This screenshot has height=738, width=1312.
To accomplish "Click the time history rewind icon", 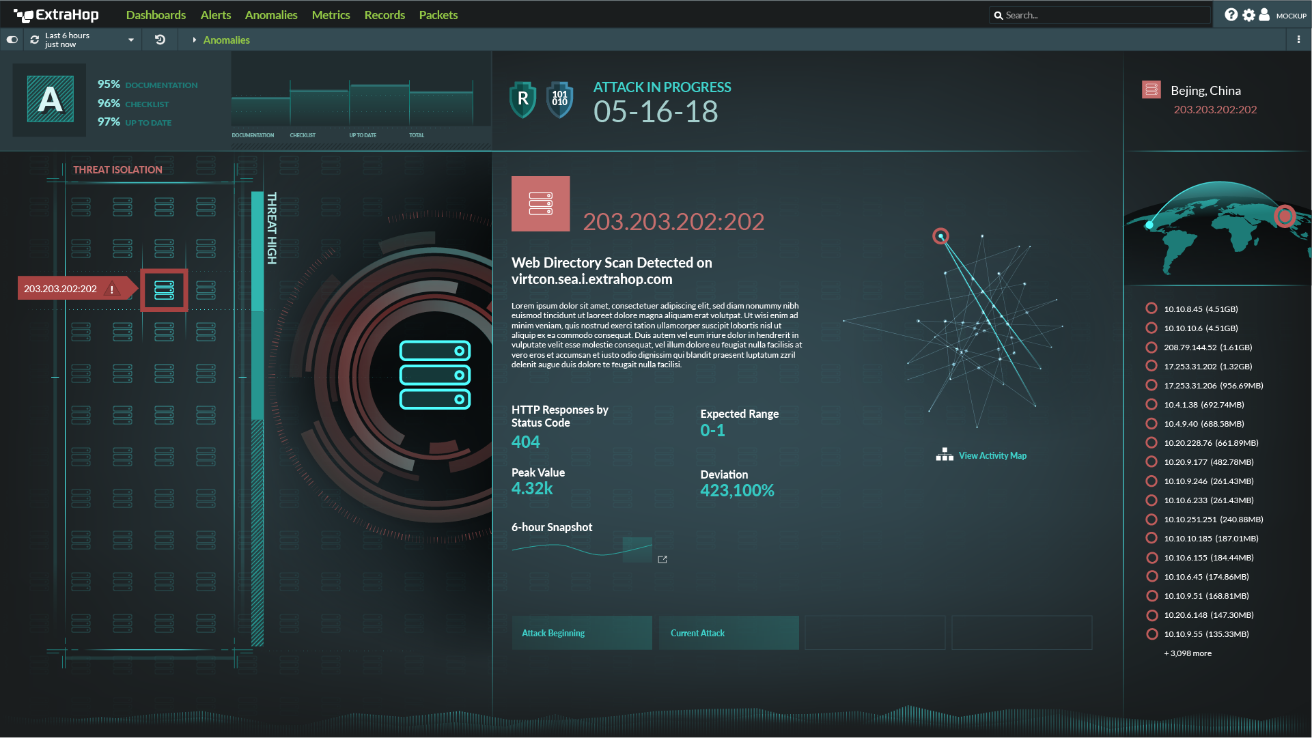I will click(160, 40).
